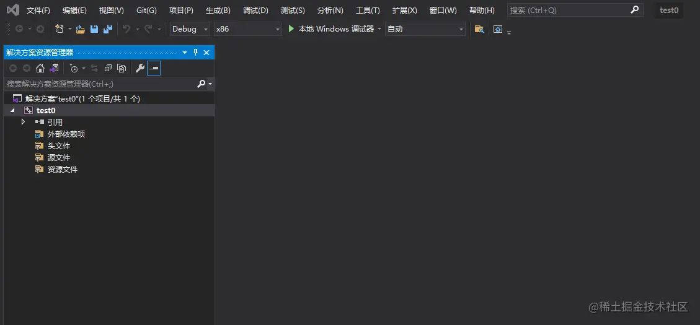Screen dimensions: 700x325
Task: Open properties via wrench icon
Action: (140, 68)
